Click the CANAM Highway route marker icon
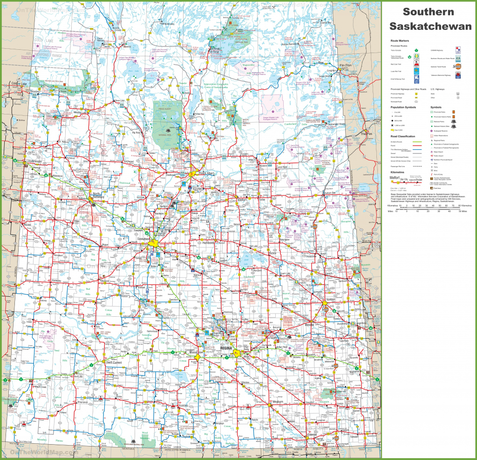Viewport: 477px width, 460px height. point(459,49)
